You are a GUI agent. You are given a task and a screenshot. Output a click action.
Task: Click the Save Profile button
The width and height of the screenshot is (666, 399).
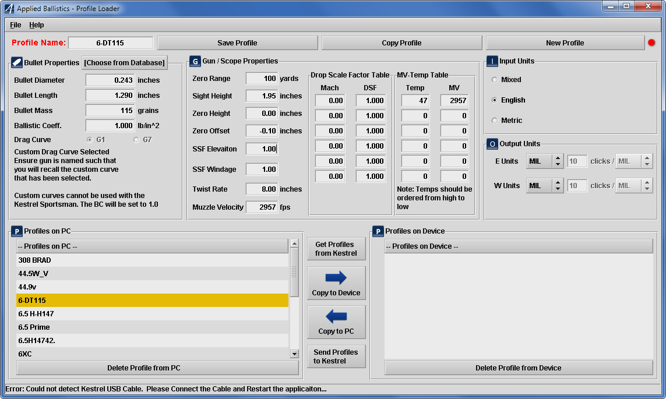point(237,43)
